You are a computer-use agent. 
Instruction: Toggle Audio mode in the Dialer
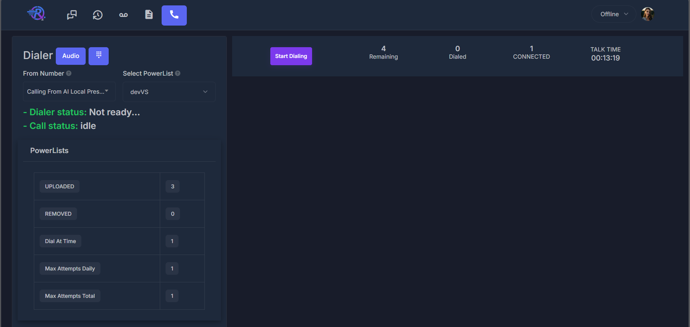(71, 56)
